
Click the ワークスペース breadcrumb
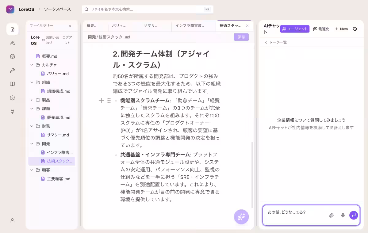tap(57, 9)
